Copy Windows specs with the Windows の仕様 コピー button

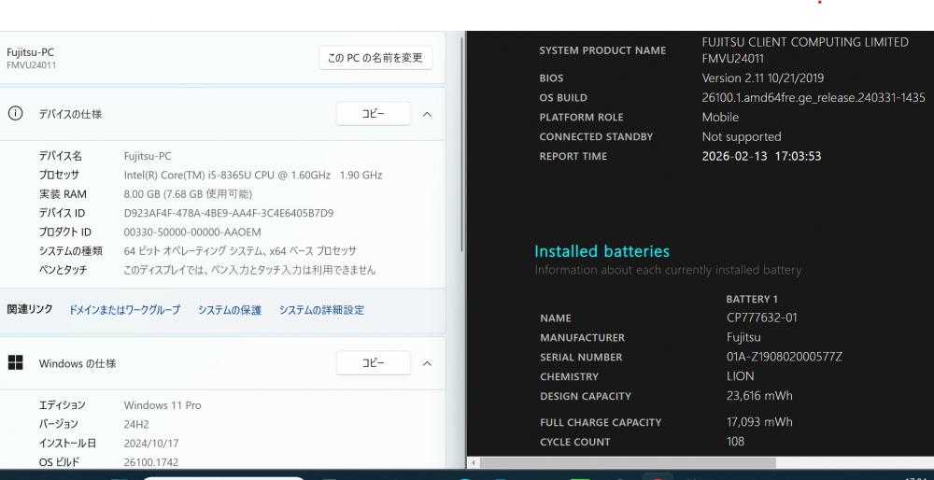click(374, 362)
